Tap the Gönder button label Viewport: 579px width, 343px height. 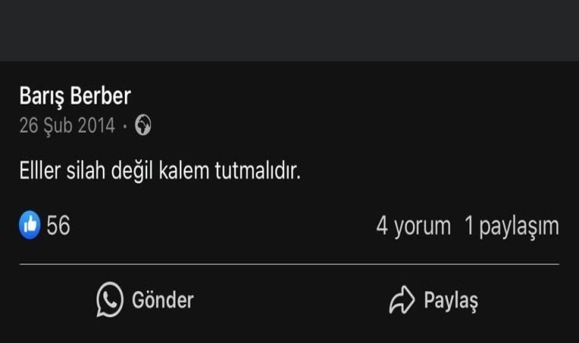coord(163,300)
